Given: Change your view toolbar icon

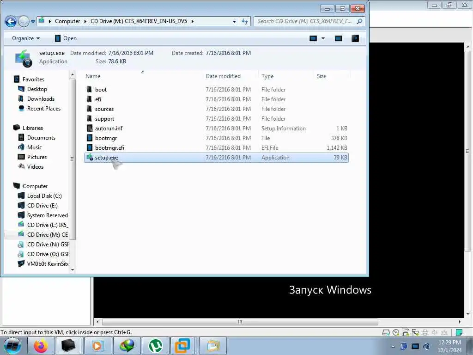Looking at the screenshot, I should point(313,38).
